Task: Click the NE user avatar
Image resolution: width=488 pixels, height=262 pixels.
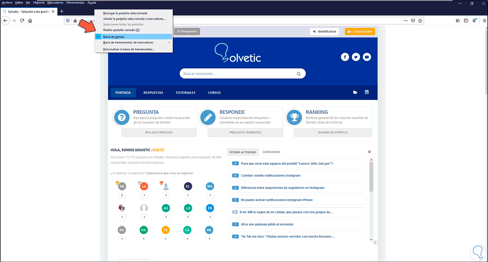Action: point(122,186)
